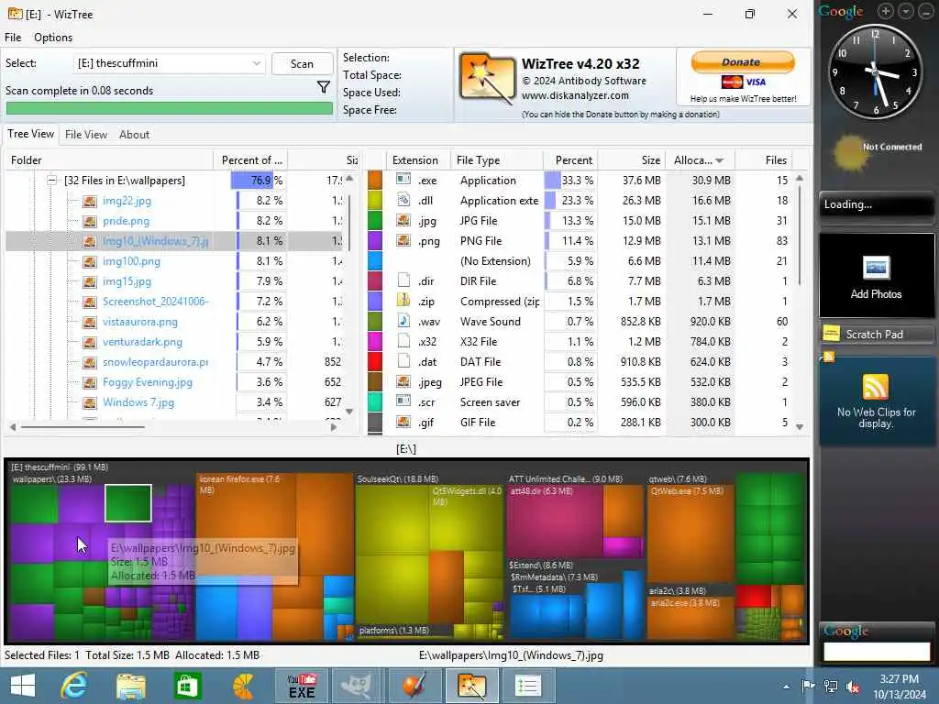
Task: Click the filter funnel icon
Action: [324, 87]
